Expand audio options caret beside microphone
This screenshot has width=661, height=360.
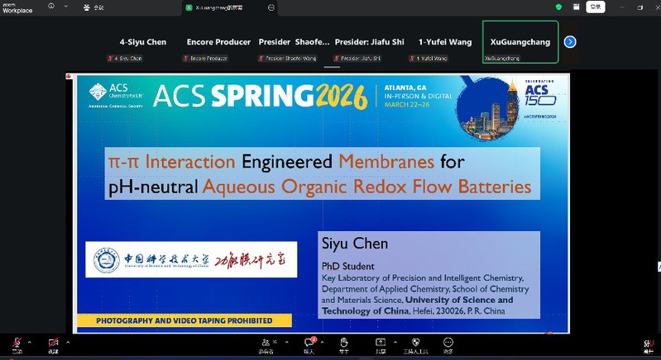[x=30, y=342]
